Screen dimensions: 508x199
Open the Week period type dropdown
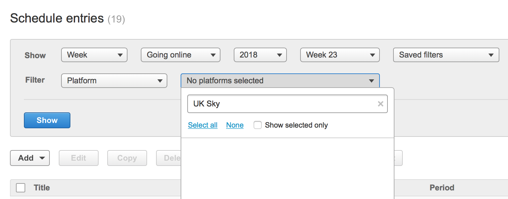[x=94, y=55]
